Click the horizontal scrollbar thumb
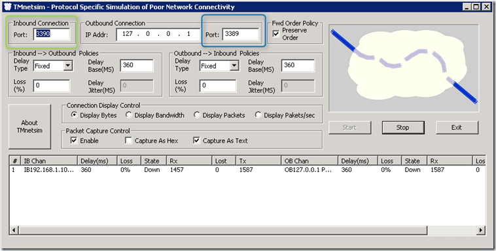 point(222,230)
